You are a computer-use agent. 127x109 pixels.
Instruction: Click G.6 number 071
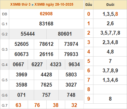(x=21, y=95)
